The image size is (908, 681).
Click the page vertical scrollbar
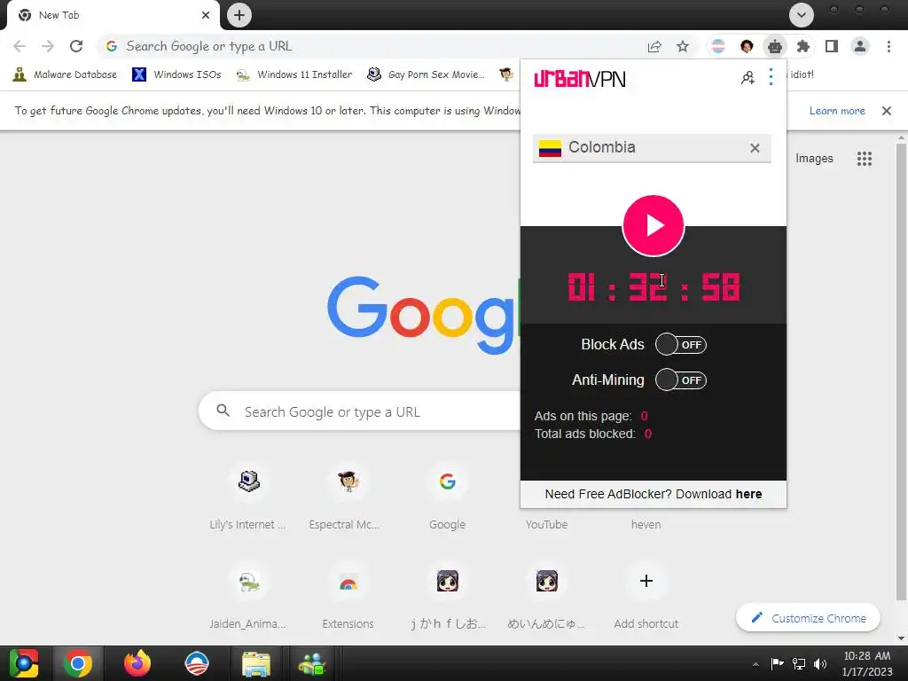point(901,371)
